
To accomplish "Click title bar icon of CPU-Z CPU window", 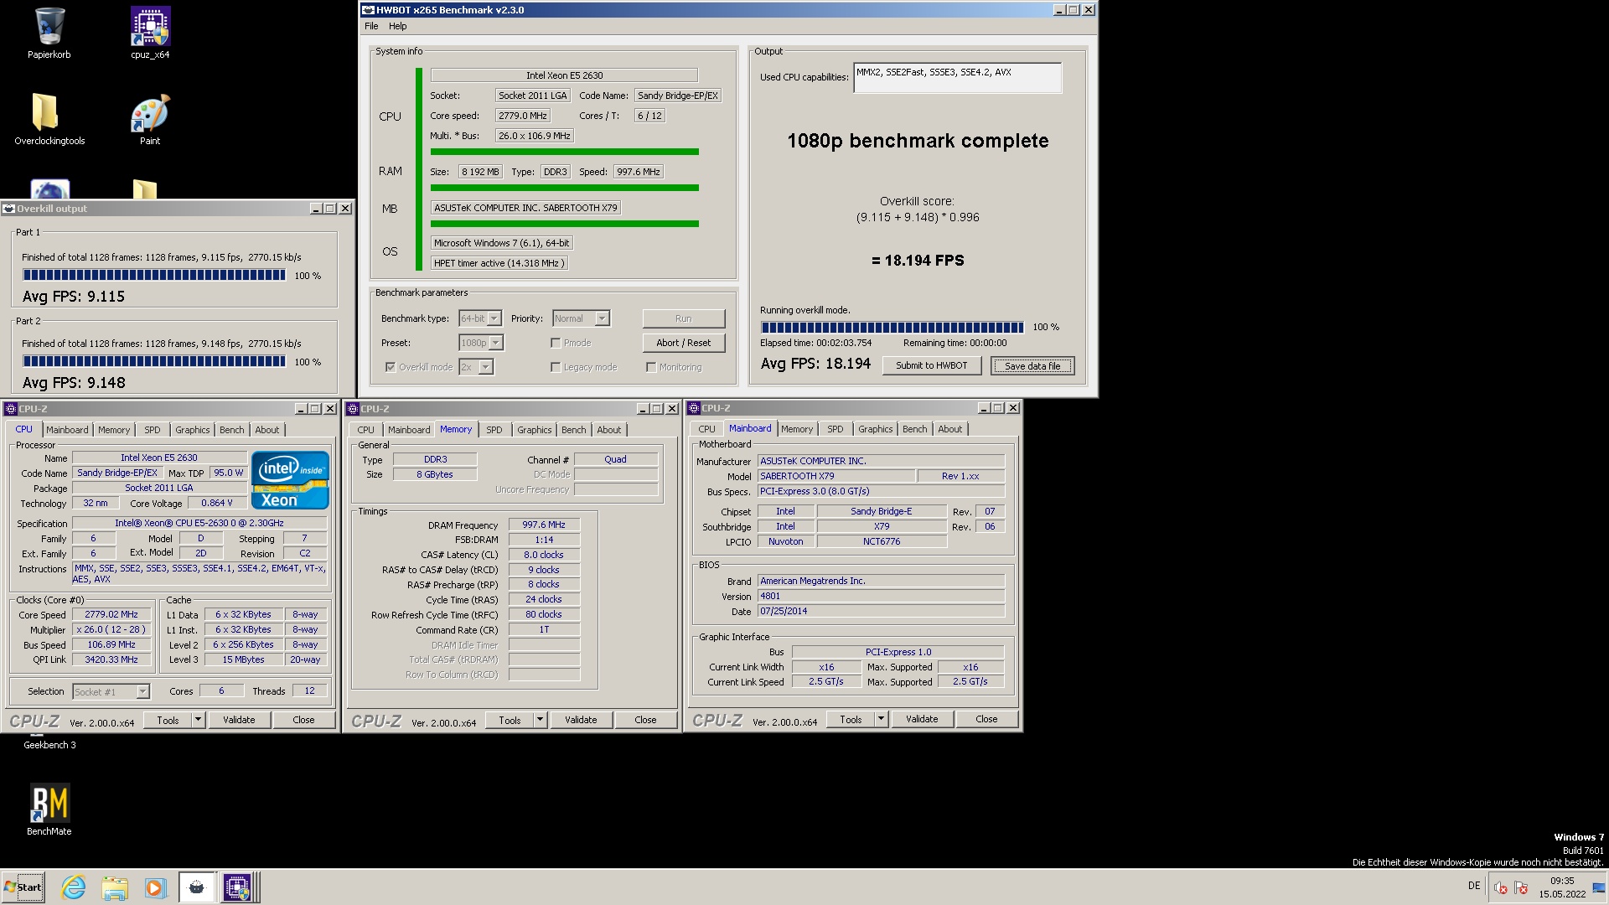I will coord(11,409).
